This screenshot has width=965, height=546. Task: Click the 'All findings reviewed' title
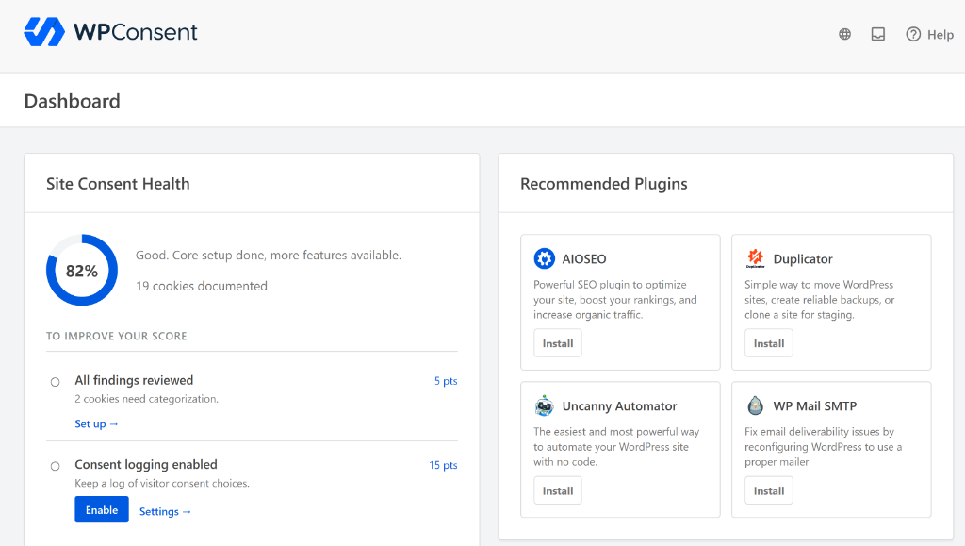point(134,380)
